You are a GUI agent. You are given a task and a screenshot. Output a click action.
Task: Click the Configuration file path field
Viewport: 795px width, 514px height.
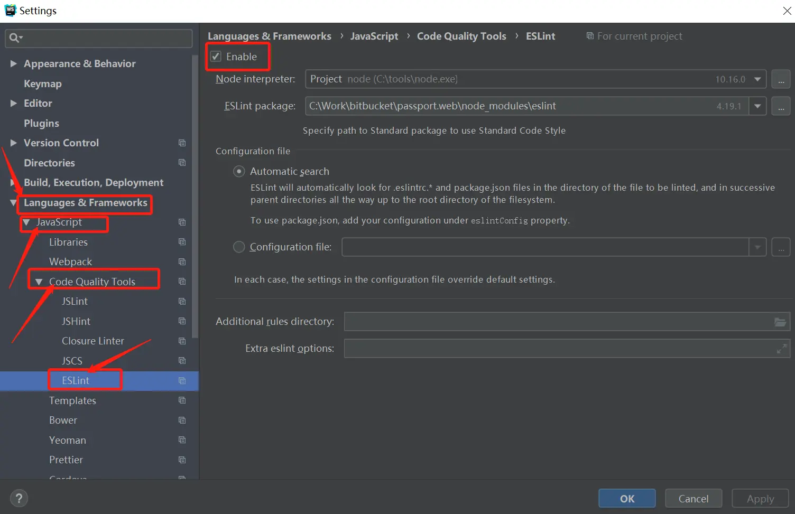point(546,247)
